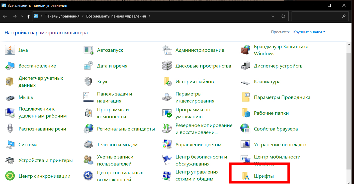This screenshot has height=184, width=354.
Task: Open the Управление цветом icon
Action: tap(167, 144)
